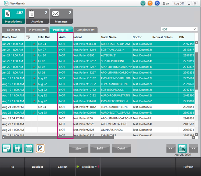Screen dimensions: 201x176
Task: Click the PrescribeIT button in bottom bar
Action: (x=88, y=167)
